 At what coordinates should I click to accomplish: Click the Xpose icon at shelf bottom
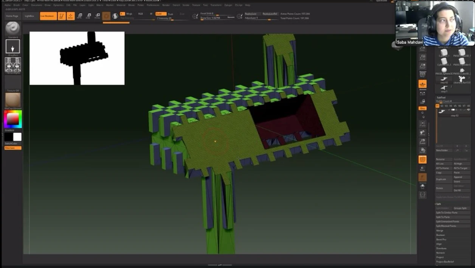422,195
